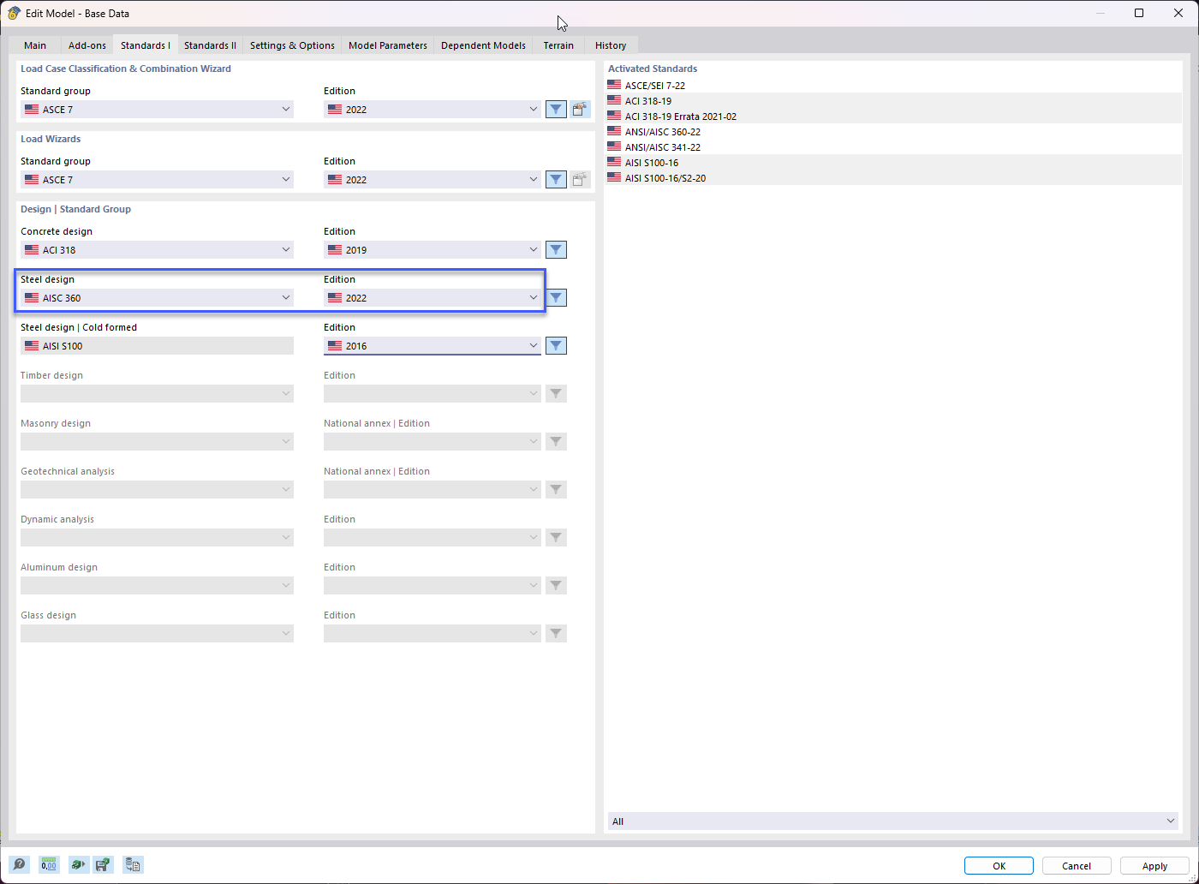Open the Masonry design dropdown
The width and height of the screenshot is (1199, 884).
pyautogui.click(x=157, y=442)
